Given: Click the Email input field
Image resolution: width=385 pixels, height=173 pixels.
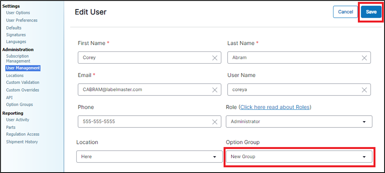Looking at the screenshot, I should 144,90.
